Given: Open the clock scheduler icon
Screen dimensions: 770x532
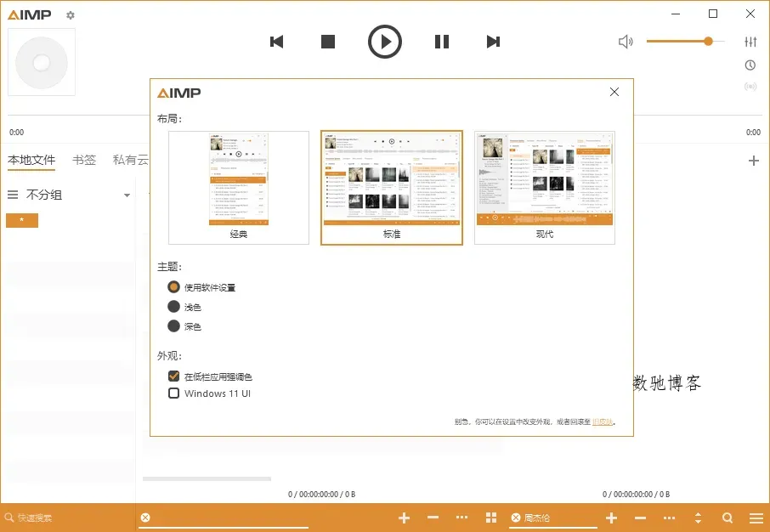Looking at the screenshot, I should coord(750,65).
